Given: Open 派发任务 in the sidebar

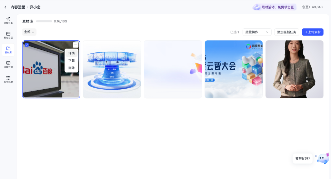Looking at the screenshot, I should tap(8, 20).
